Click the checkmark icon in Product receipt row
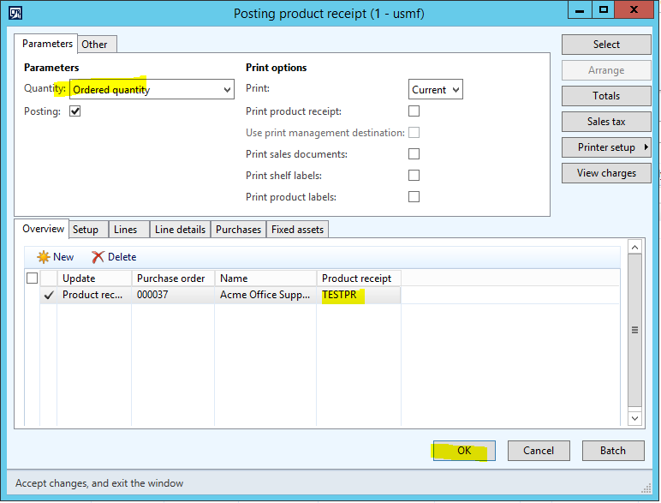 click(x=49, y=295)
